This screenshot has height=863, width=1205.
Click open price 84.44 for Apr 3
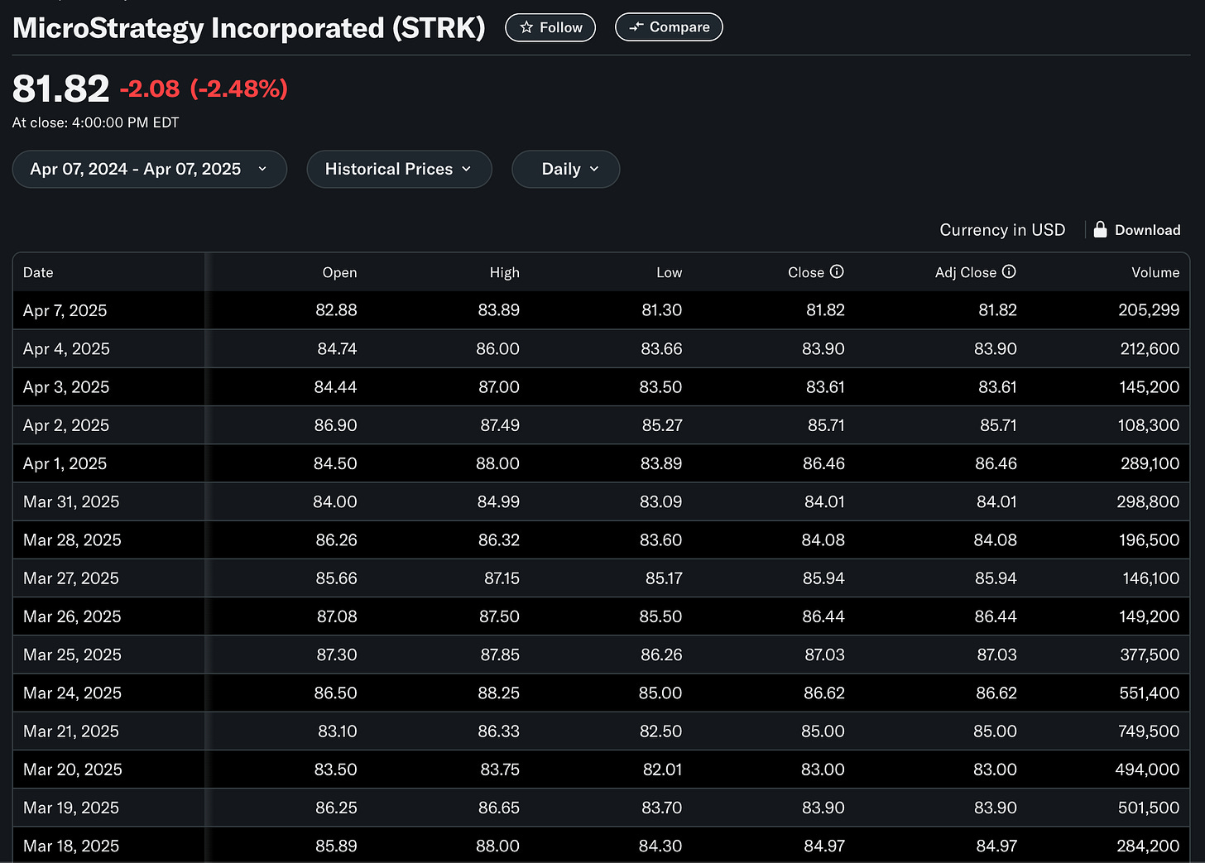pyautogui.click(x=335, y=386)
